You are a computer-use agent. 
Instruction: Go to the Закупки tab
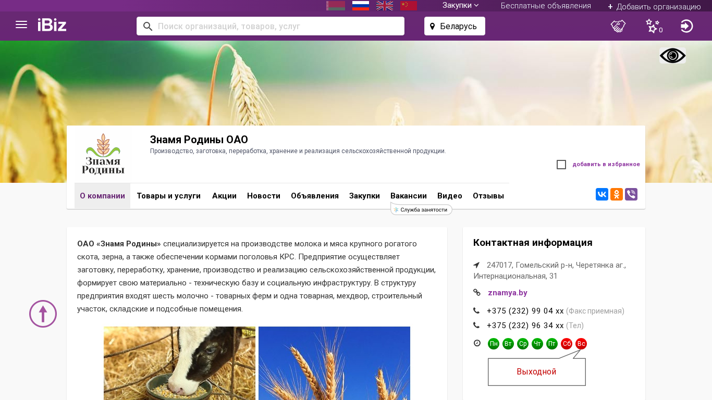click(x=364, y=196)
